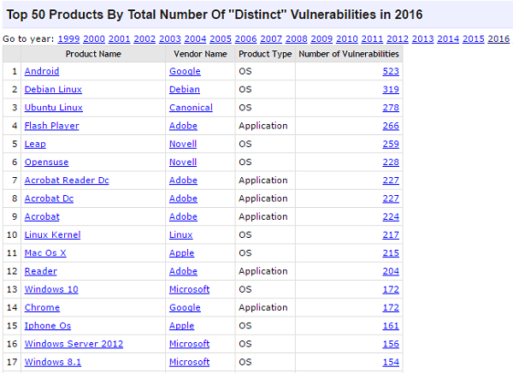This screenshot has width=513, height=373.
Task: Open the Opensuse product link
Action: click(46, 162)
